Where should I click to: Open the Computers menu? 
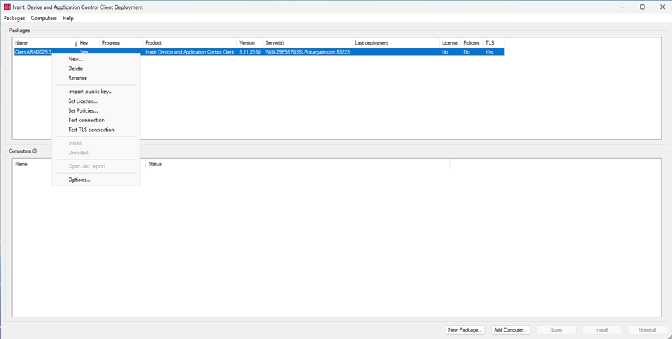click(44, 19)
